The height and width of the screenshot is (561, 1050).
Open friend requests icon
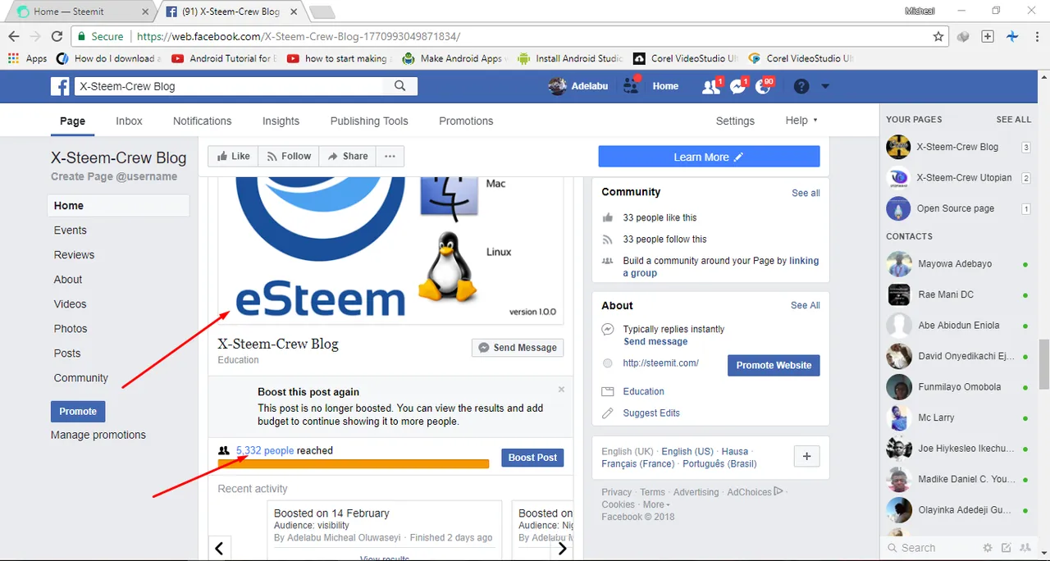pos(710,86)
